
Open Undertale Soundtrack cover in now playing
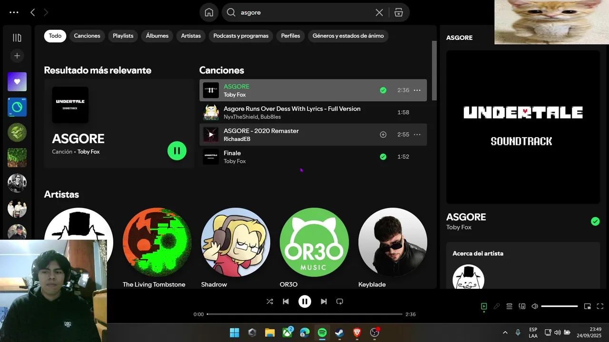(523, 127)
